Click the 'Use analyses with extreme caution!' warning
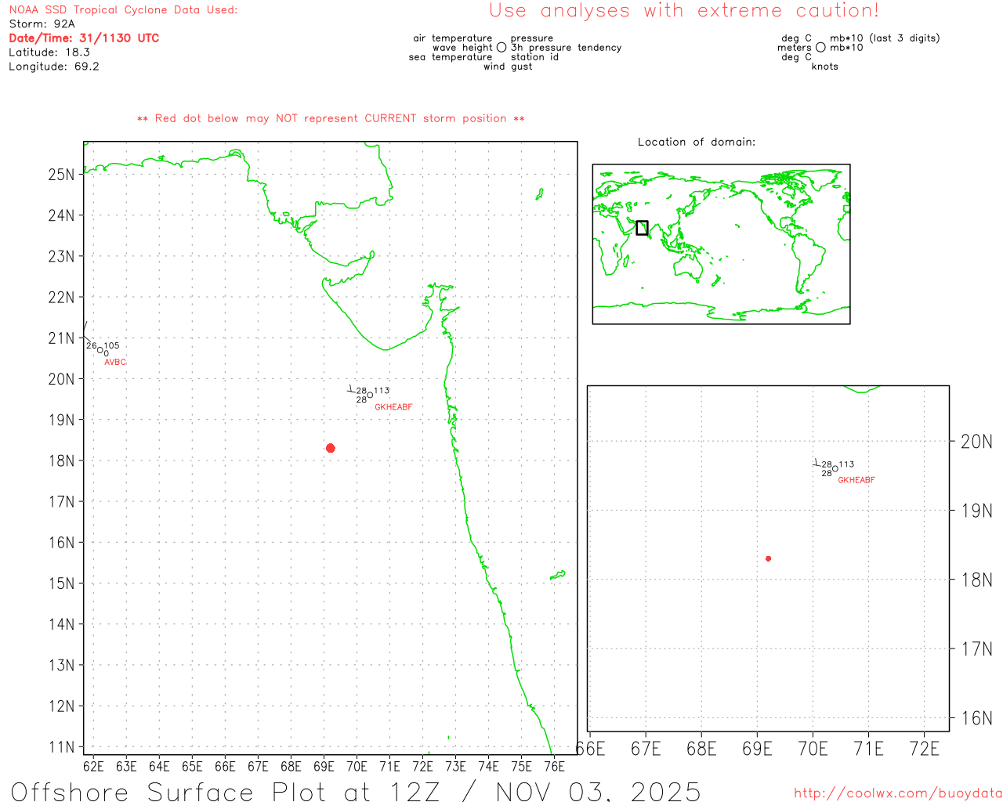Image resolution: width=1003 pixels, height=802 pixels. (x=684, y=11)
